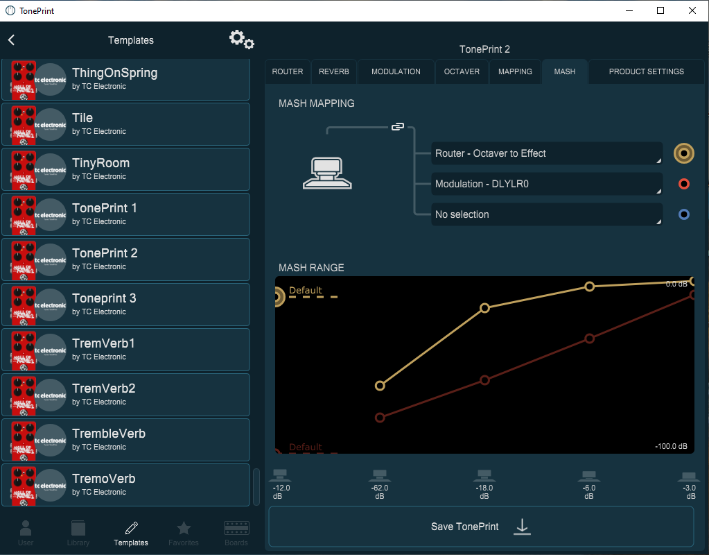Switch to the MASH tab
Viewport: 709px width, 555px height.
tap(565, 71)
